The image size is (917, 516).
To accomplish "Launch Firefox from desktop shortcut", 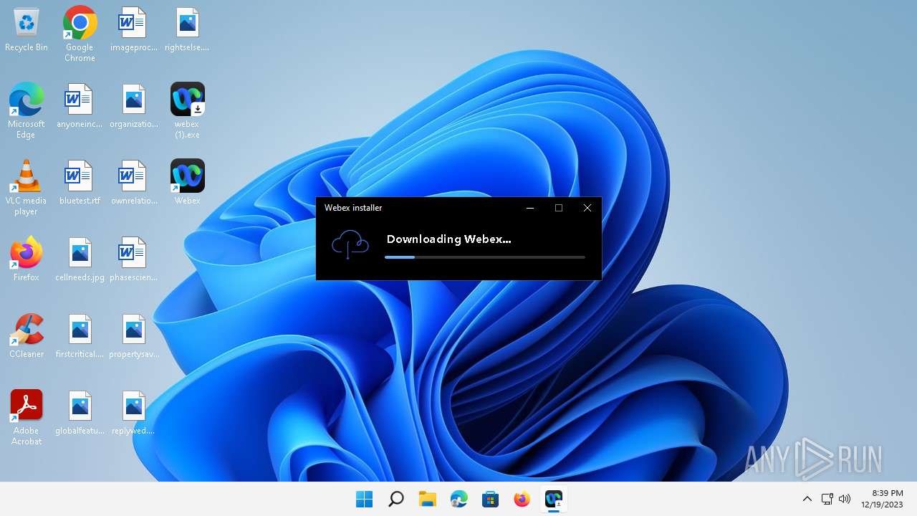I will pyautogui.click(x=27, y=259).
